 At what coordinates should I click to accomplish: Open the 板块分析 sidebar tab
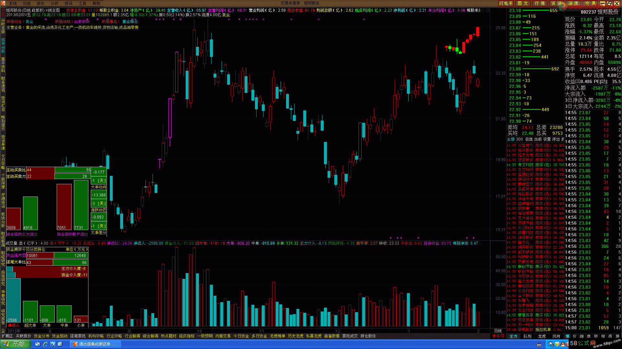point(3,220)
